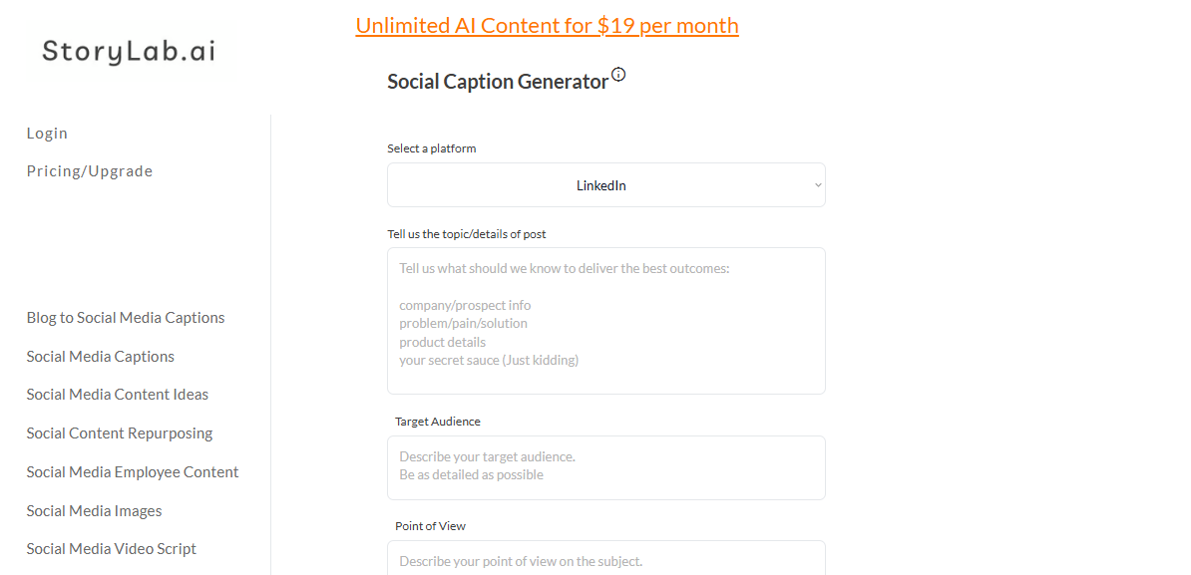
Task: Click into the Target Audience field
Action: (605, 467)
